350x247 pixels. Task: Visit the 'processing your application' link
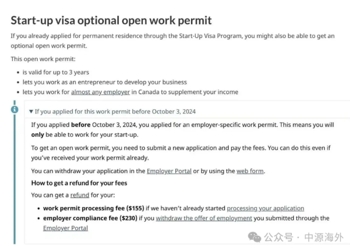[265, 208]
